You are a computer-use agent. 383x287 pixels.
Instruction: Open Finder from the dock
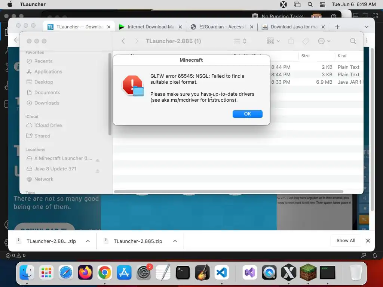(27, 272)
